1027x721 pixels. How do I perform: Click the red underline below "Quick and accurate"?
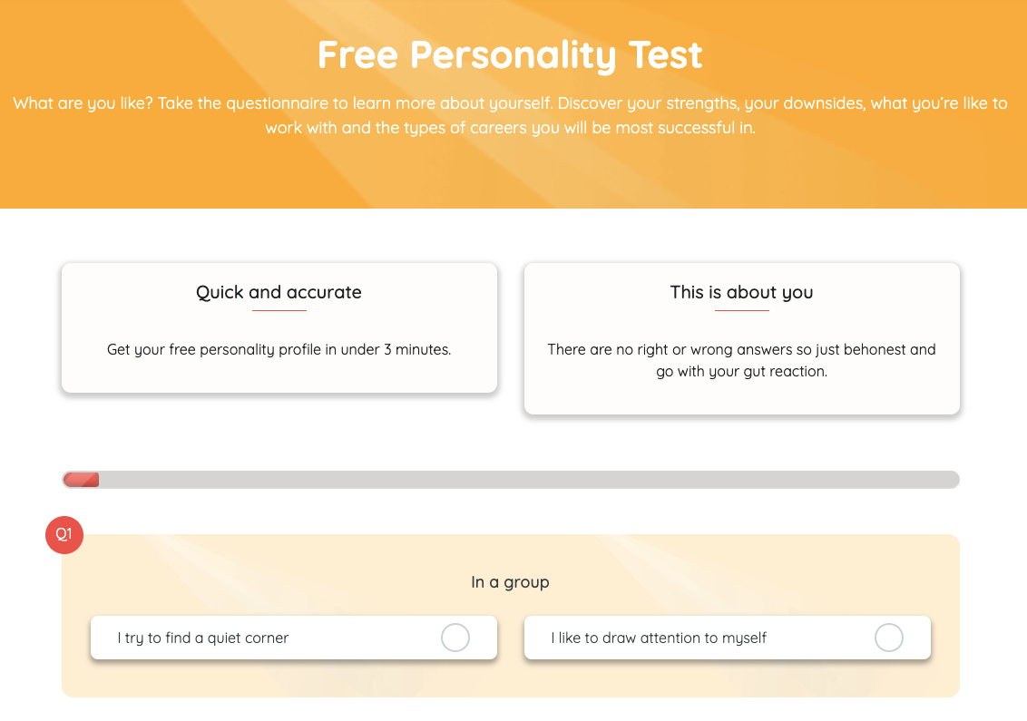coord(279,309)
